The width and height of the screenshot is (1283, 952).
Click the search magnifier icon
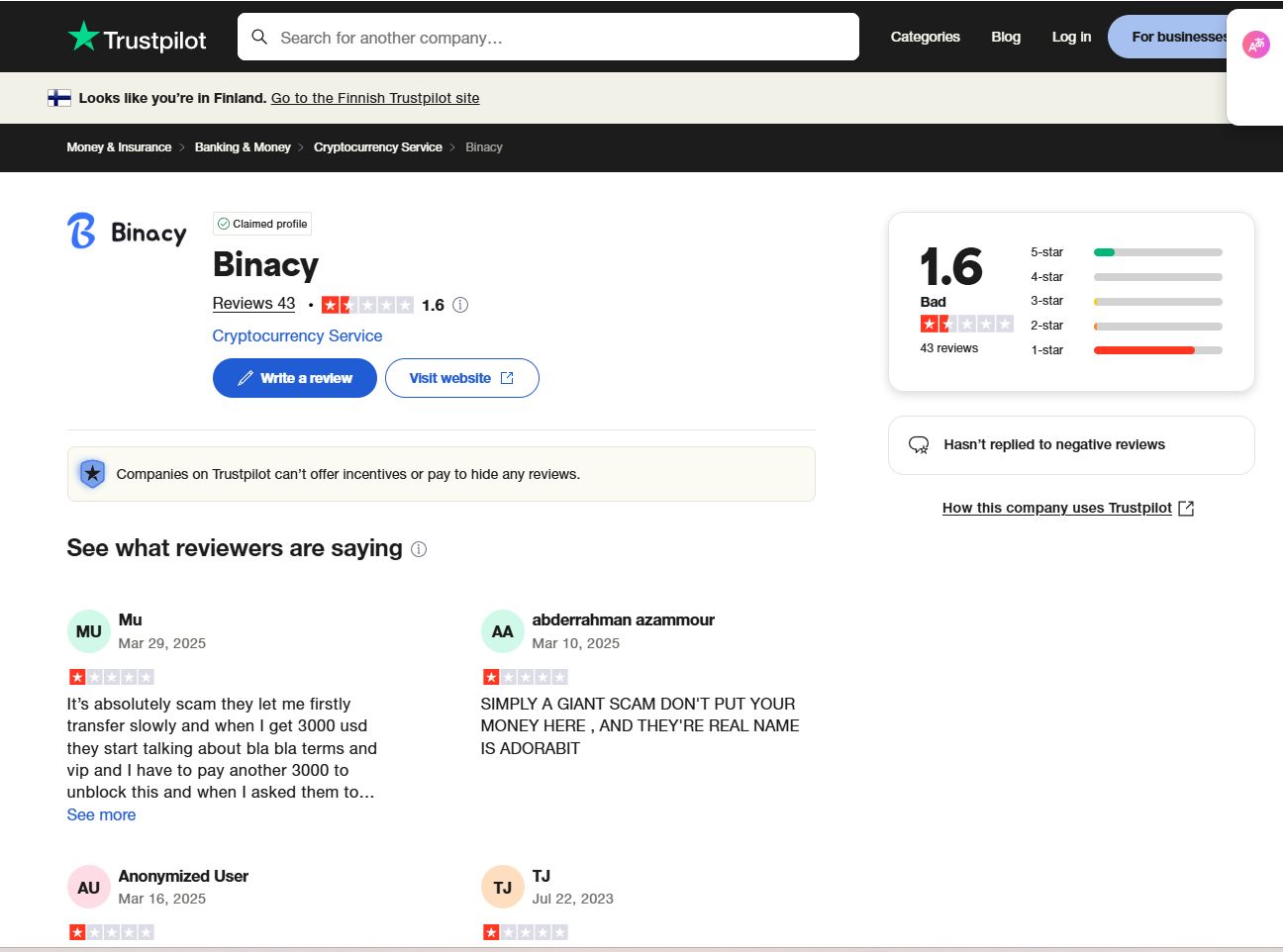(x=259, y=37)
